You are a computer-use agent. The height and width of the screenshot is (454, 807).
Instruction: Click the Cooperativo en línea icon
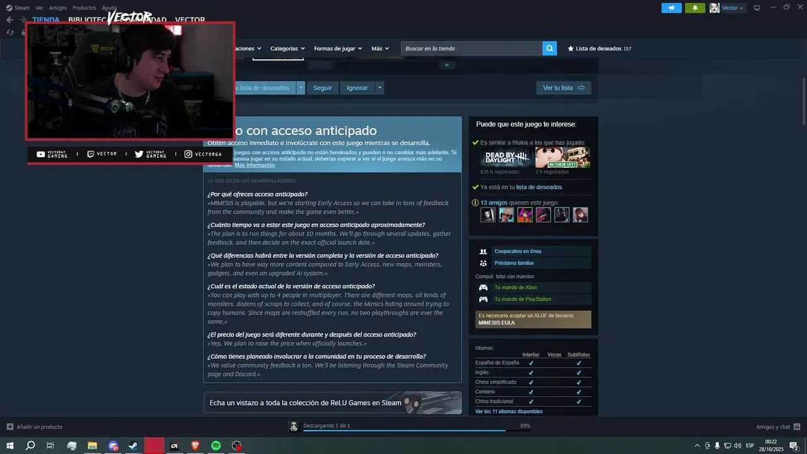[x=484, y=252]
